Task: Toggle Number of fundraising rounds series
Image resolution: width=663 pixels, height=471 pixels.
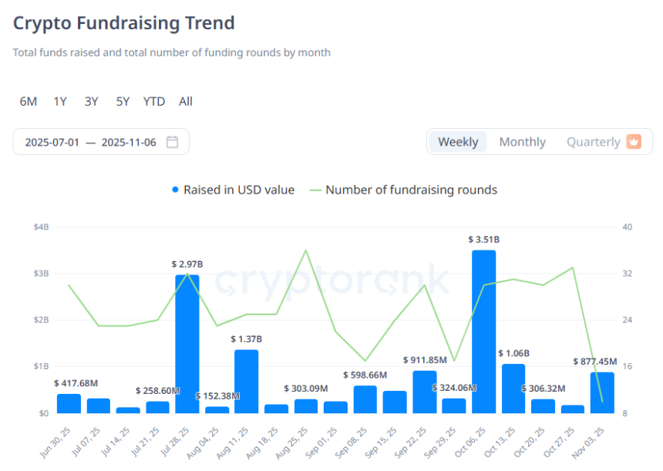Action: tap(411, 190)
